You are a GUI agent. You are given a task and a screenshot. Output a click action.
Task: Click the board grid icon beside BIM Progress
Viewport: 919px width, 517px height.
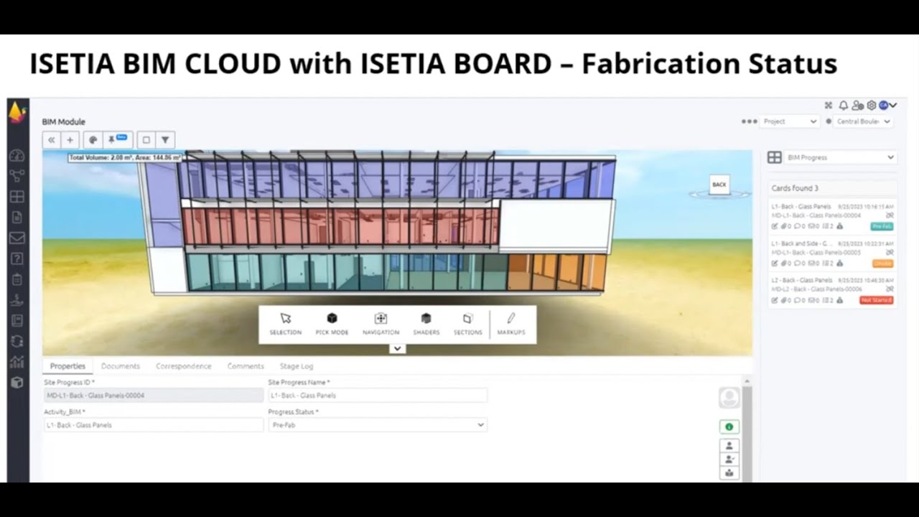774,157
